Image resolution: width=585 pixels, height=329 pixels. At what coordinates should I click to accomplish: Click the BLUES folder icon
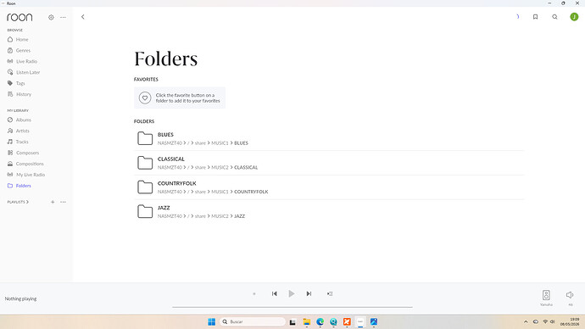(x=145, y=138)
